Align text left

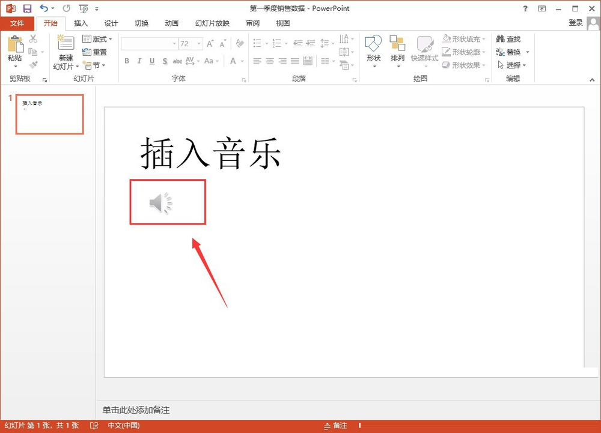click(x=257, y=61)
